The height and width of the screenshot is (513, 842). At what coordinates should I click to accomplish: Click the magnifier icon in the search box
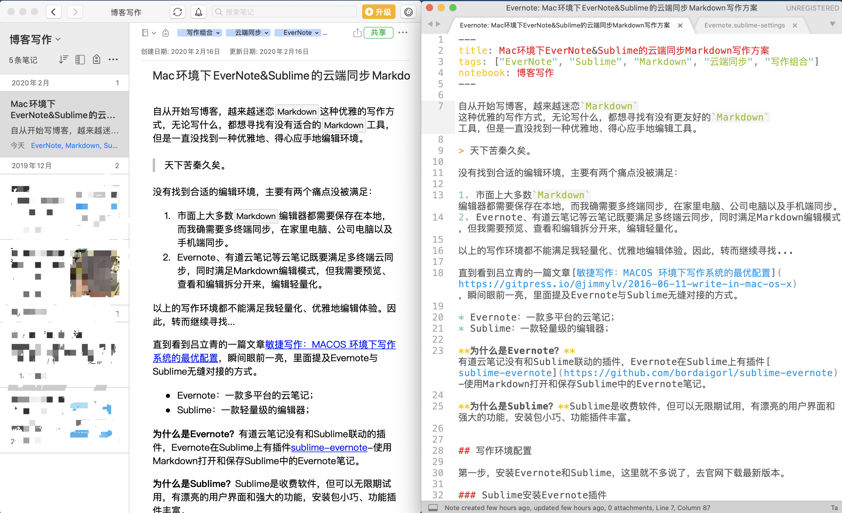pos(219,12)
